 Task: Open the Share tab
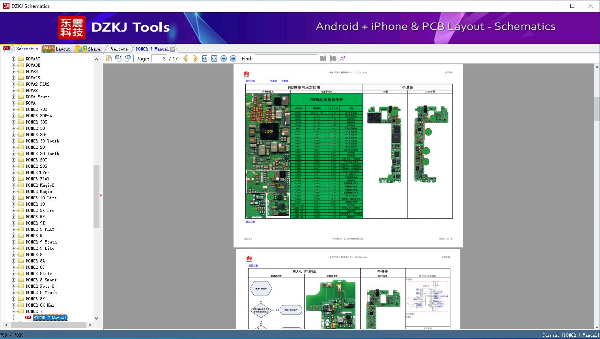point(88,49)
